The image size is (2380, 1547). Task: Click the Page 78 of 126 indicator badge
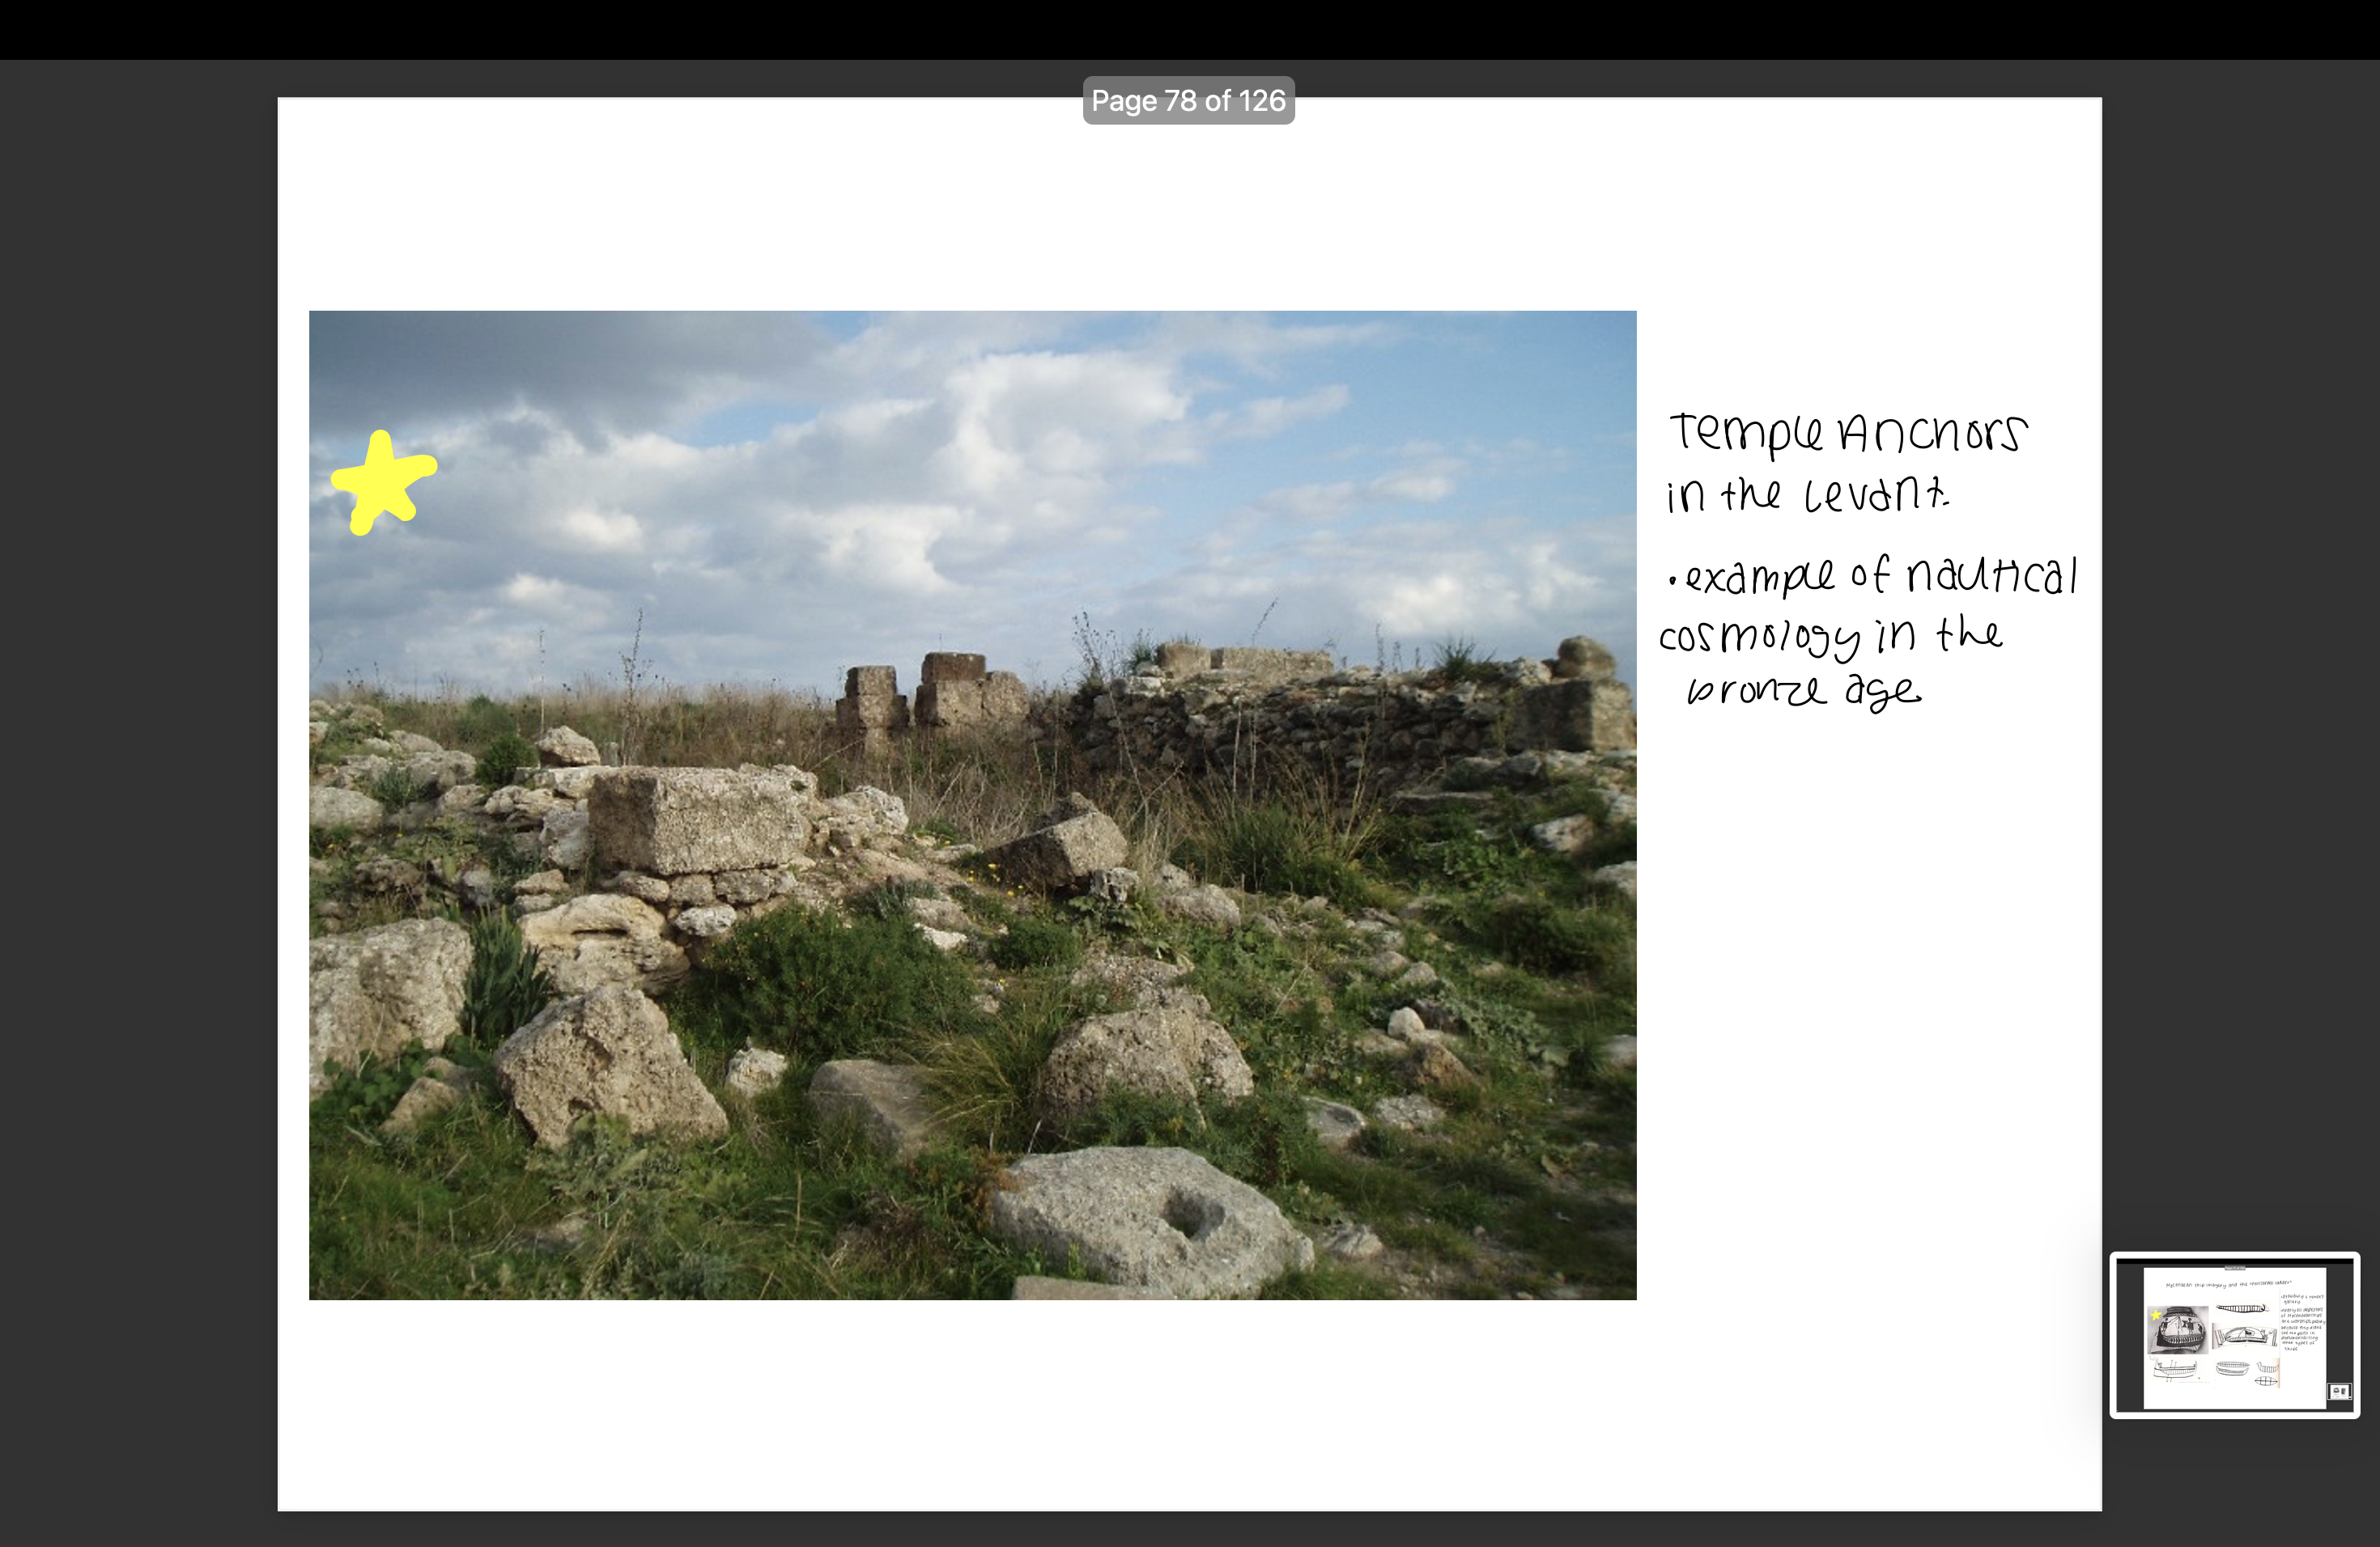tap(1188, 100)
